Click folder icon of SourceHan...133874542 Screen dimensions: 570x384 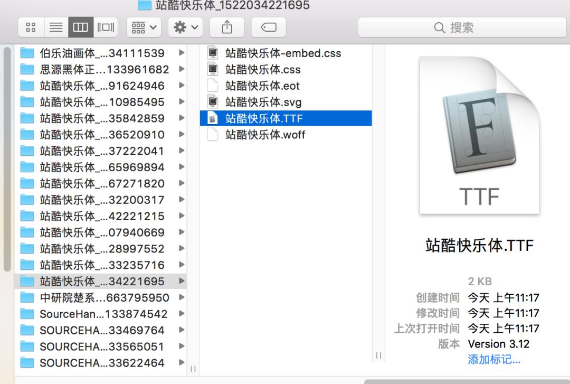[27, 314]
